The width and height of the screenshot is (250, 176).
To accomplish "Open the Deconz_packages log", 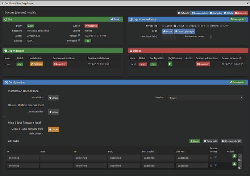I will (x=185, y=31).
